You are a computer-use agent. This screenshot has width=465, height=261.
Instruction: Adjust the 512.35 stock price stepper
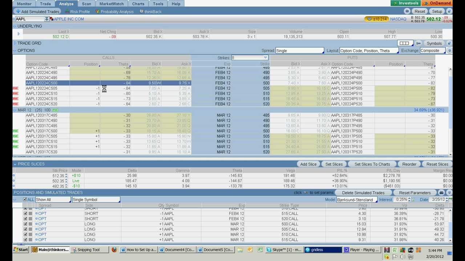point(66,176)
